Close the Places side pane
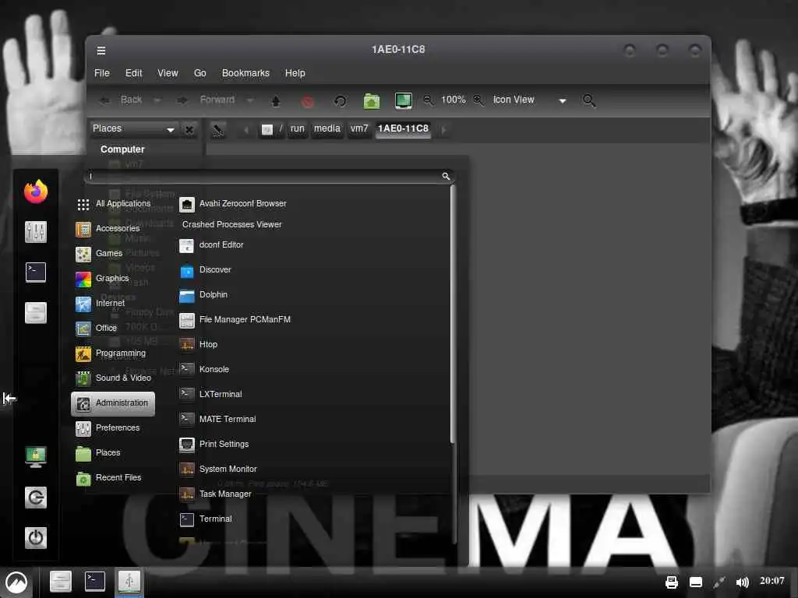This screenshot has width=798, height=598. 189,129
